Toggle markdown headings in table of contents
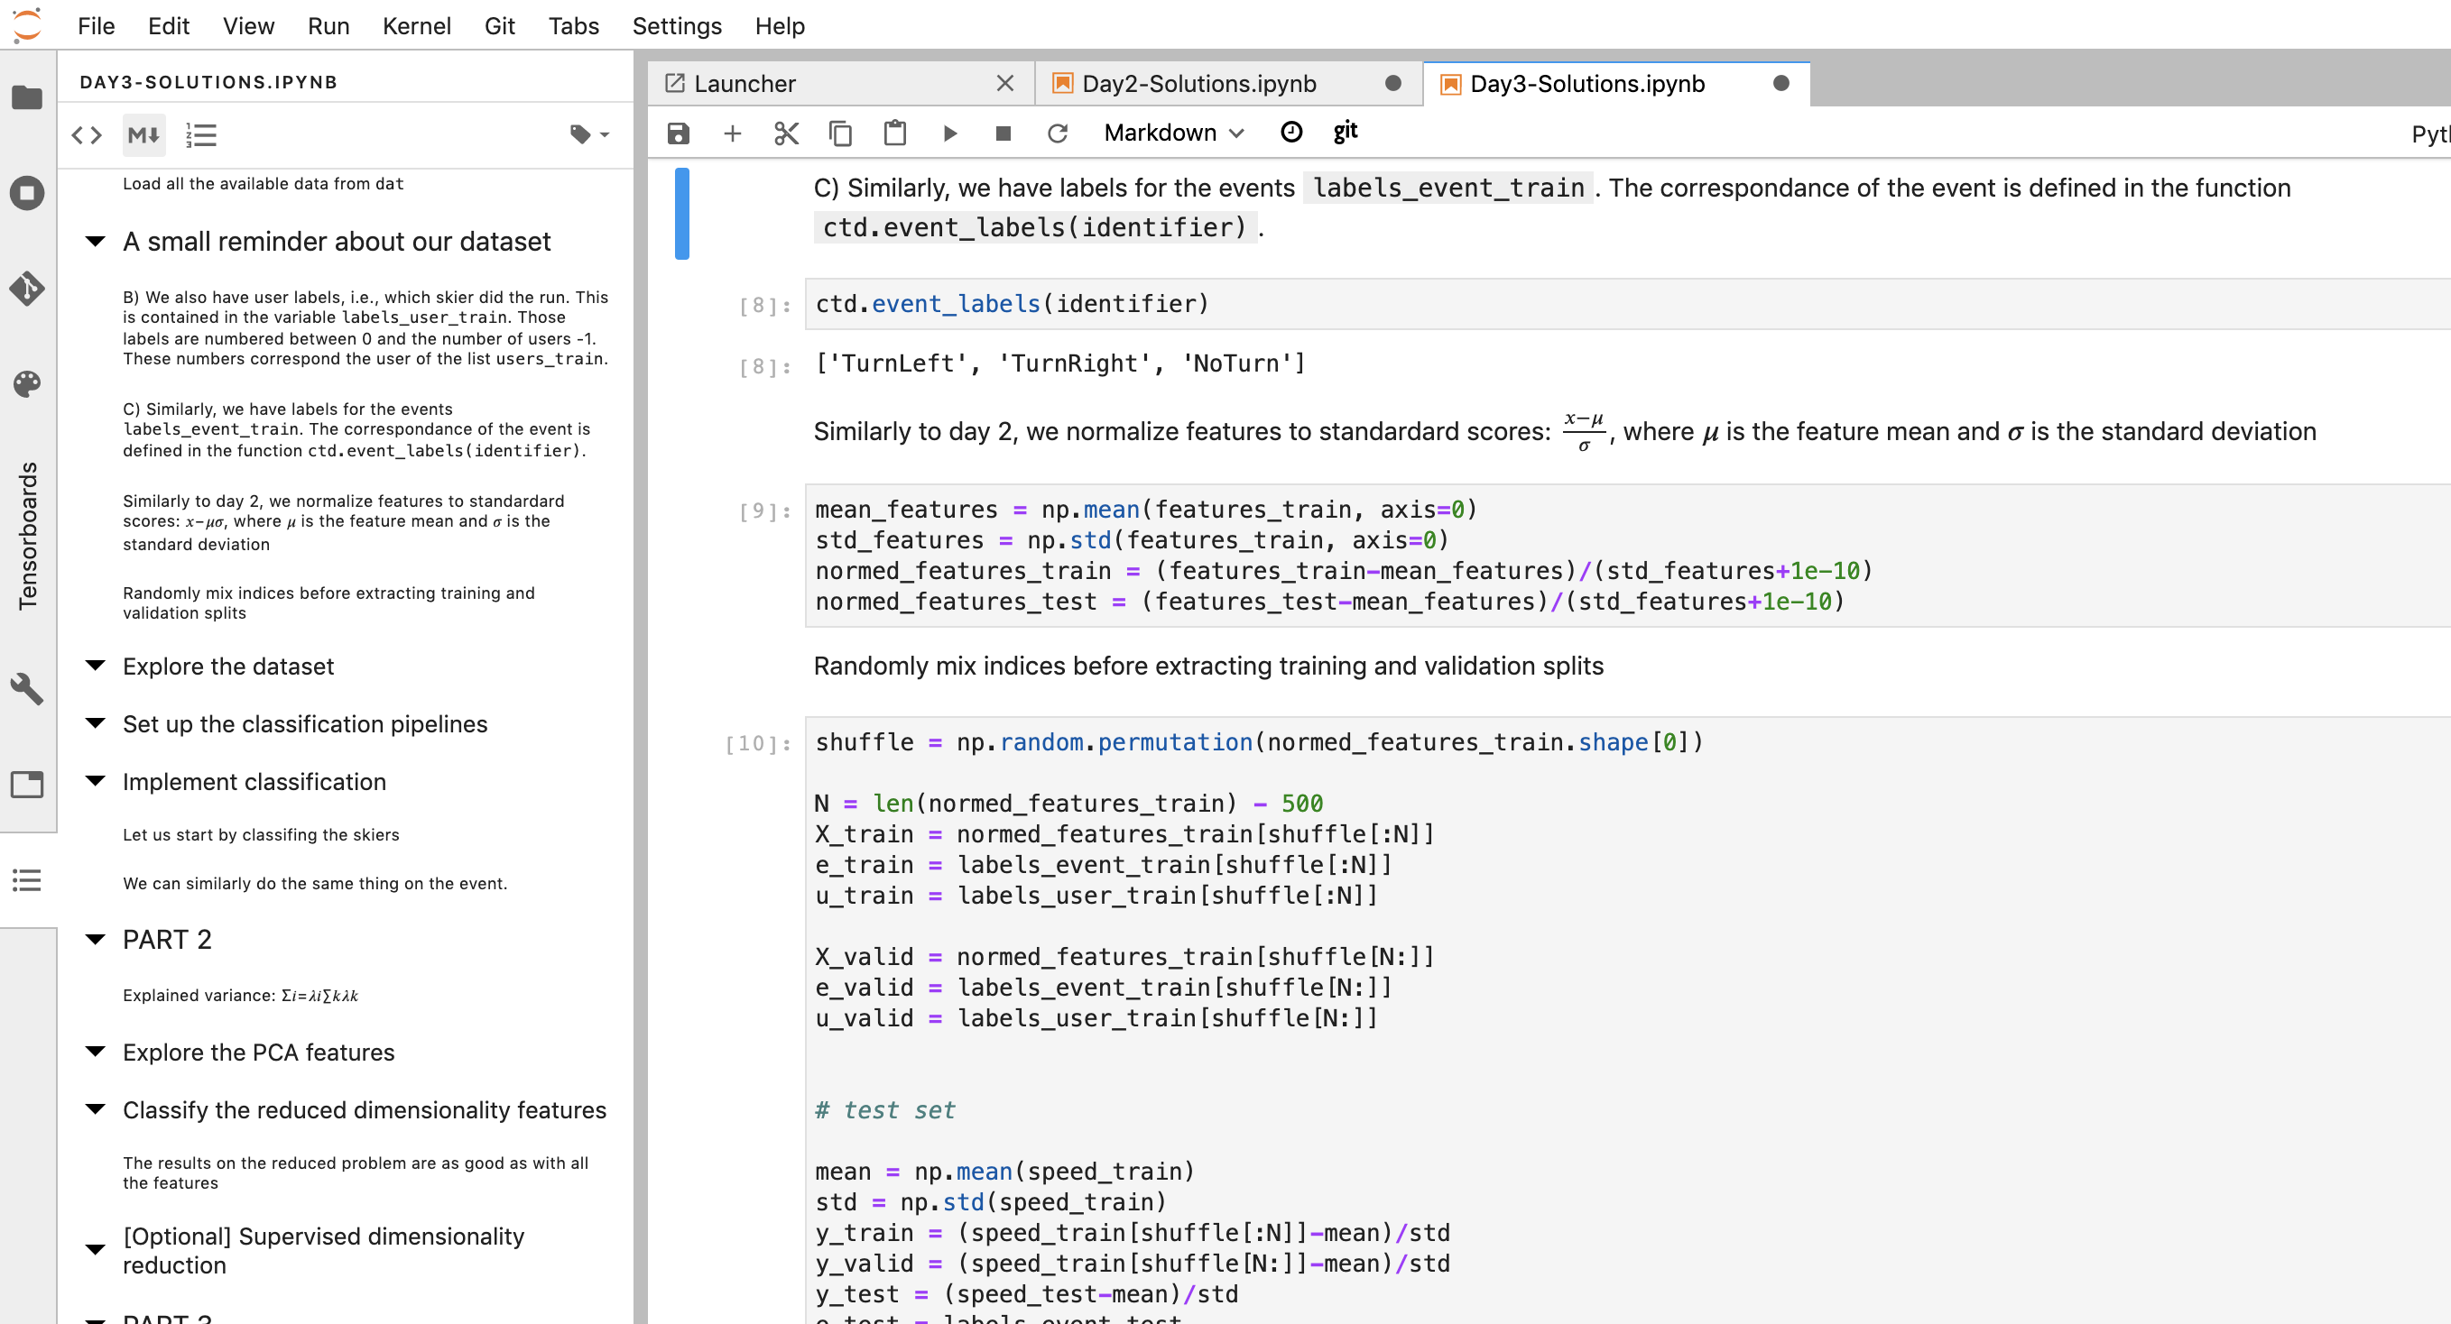Screen dimensions: 2451x1324 [143, 135]
